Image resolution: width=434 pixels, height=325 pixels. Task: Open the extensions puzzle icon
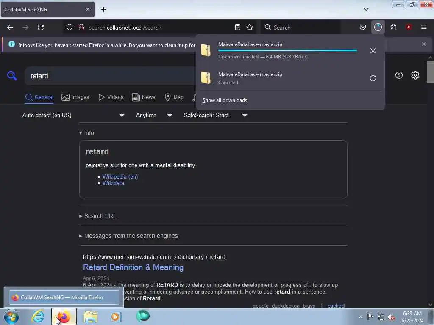[x=393, y=27]
